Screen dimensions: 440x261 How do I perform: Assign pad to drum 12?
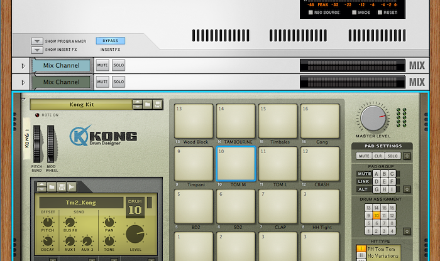(392, 215)
